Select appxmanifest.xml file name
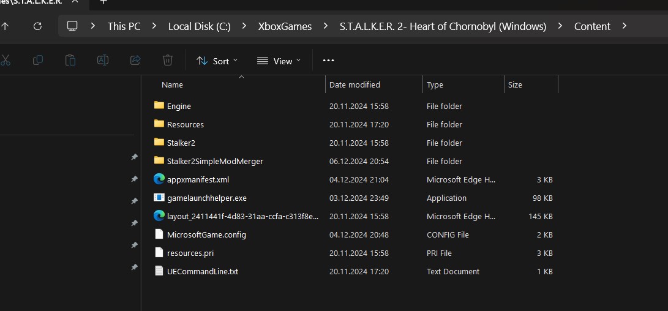This screenshot has width=668, height=311. 198,180
